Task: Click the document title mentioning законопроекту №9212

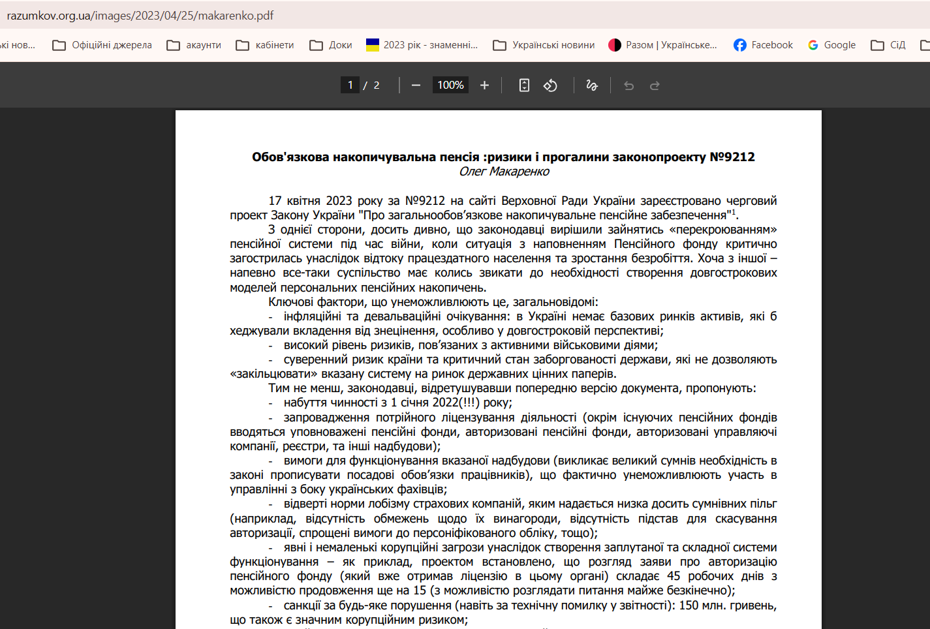Action: [x=503, y=157]
